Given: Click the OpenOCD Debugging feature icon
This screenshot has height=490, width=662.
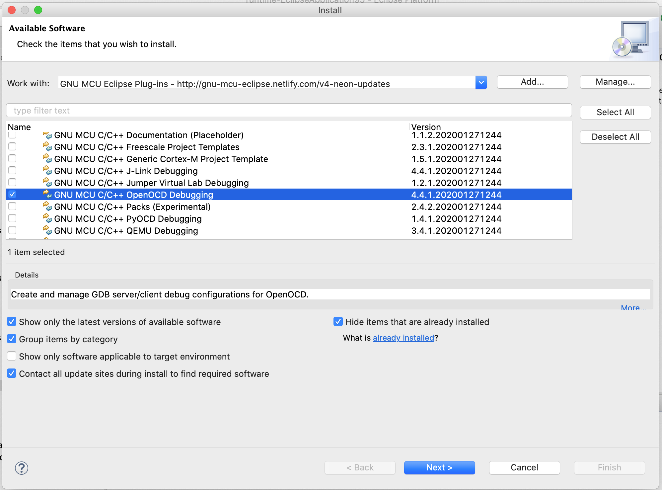Looking at the screenshot, I should [x=47, y=194].
